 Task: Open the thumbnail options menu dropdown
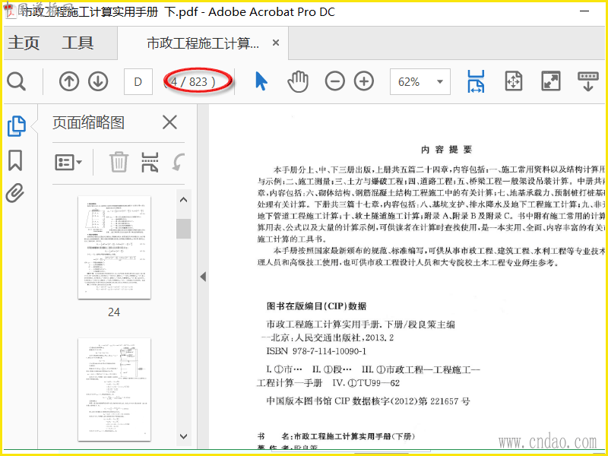tap(68, 162)
